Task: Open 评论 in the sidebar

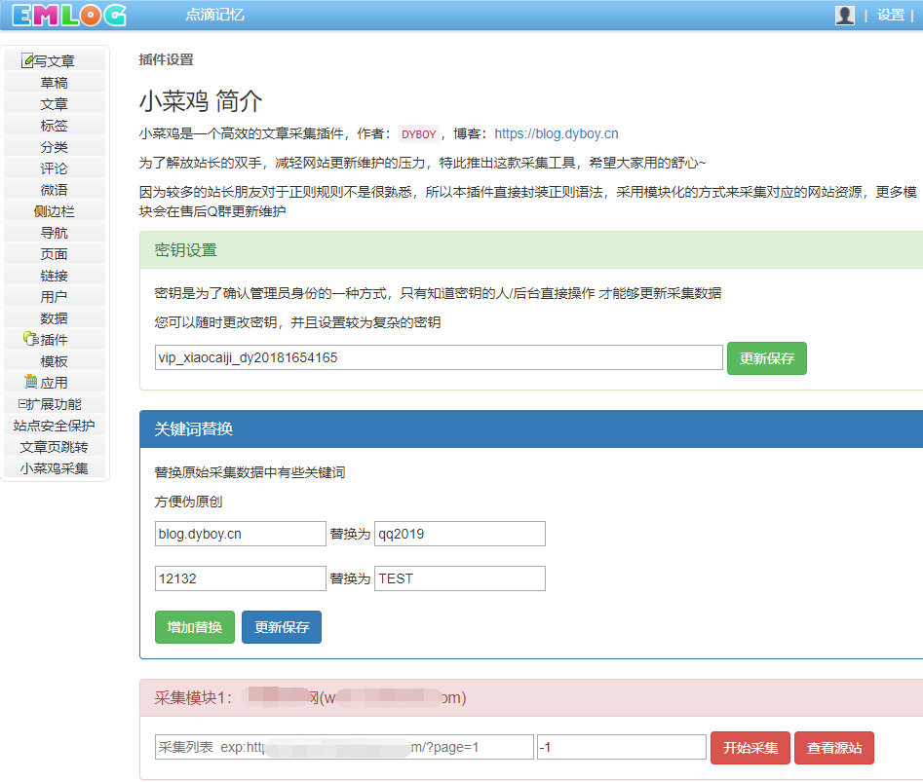Action: (55, 168)
